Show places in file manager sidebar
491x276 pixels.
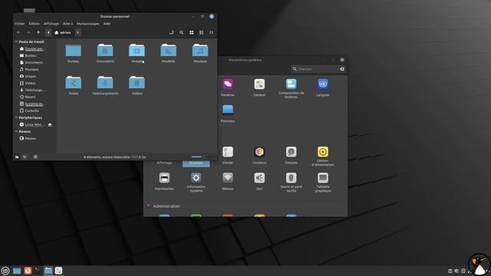coord(17,156)
